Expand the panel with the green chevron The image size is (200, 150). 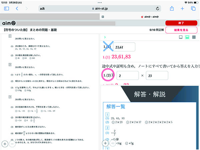(x=105, y=37)
